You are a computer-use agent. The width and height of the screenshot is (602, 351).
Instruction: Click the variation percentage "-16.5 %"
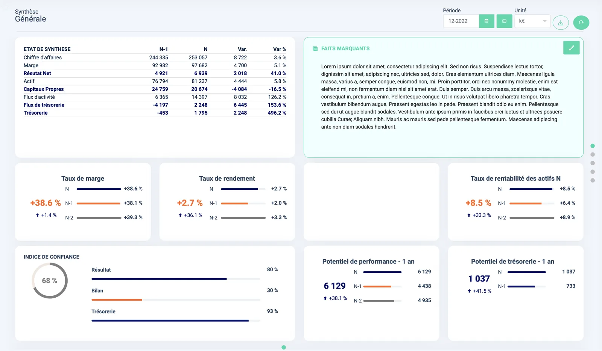(x=277, y=89)
